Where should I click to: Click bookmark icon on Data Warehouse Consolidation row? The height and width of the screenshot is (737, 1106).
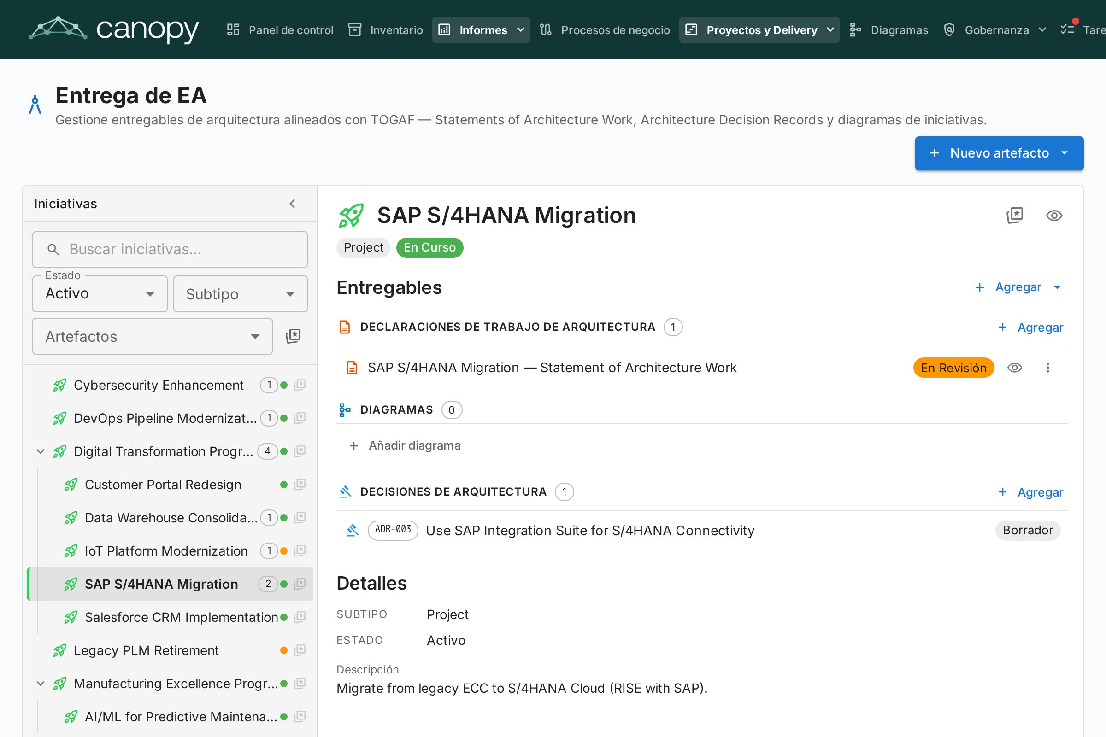click(x=300, y=517)
